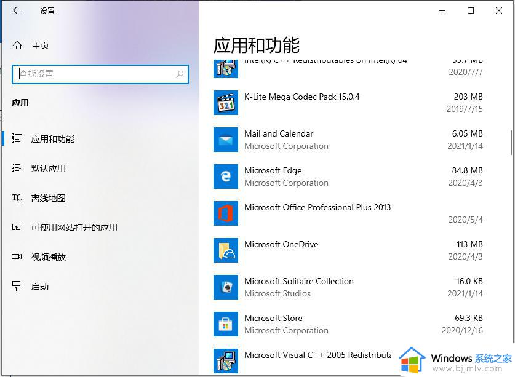The width and height of the screenshot is (515, 377).
Task: Select K-Lite Mega Codec Pack 15.0.4 entry
Action: (x=302, y=97)
